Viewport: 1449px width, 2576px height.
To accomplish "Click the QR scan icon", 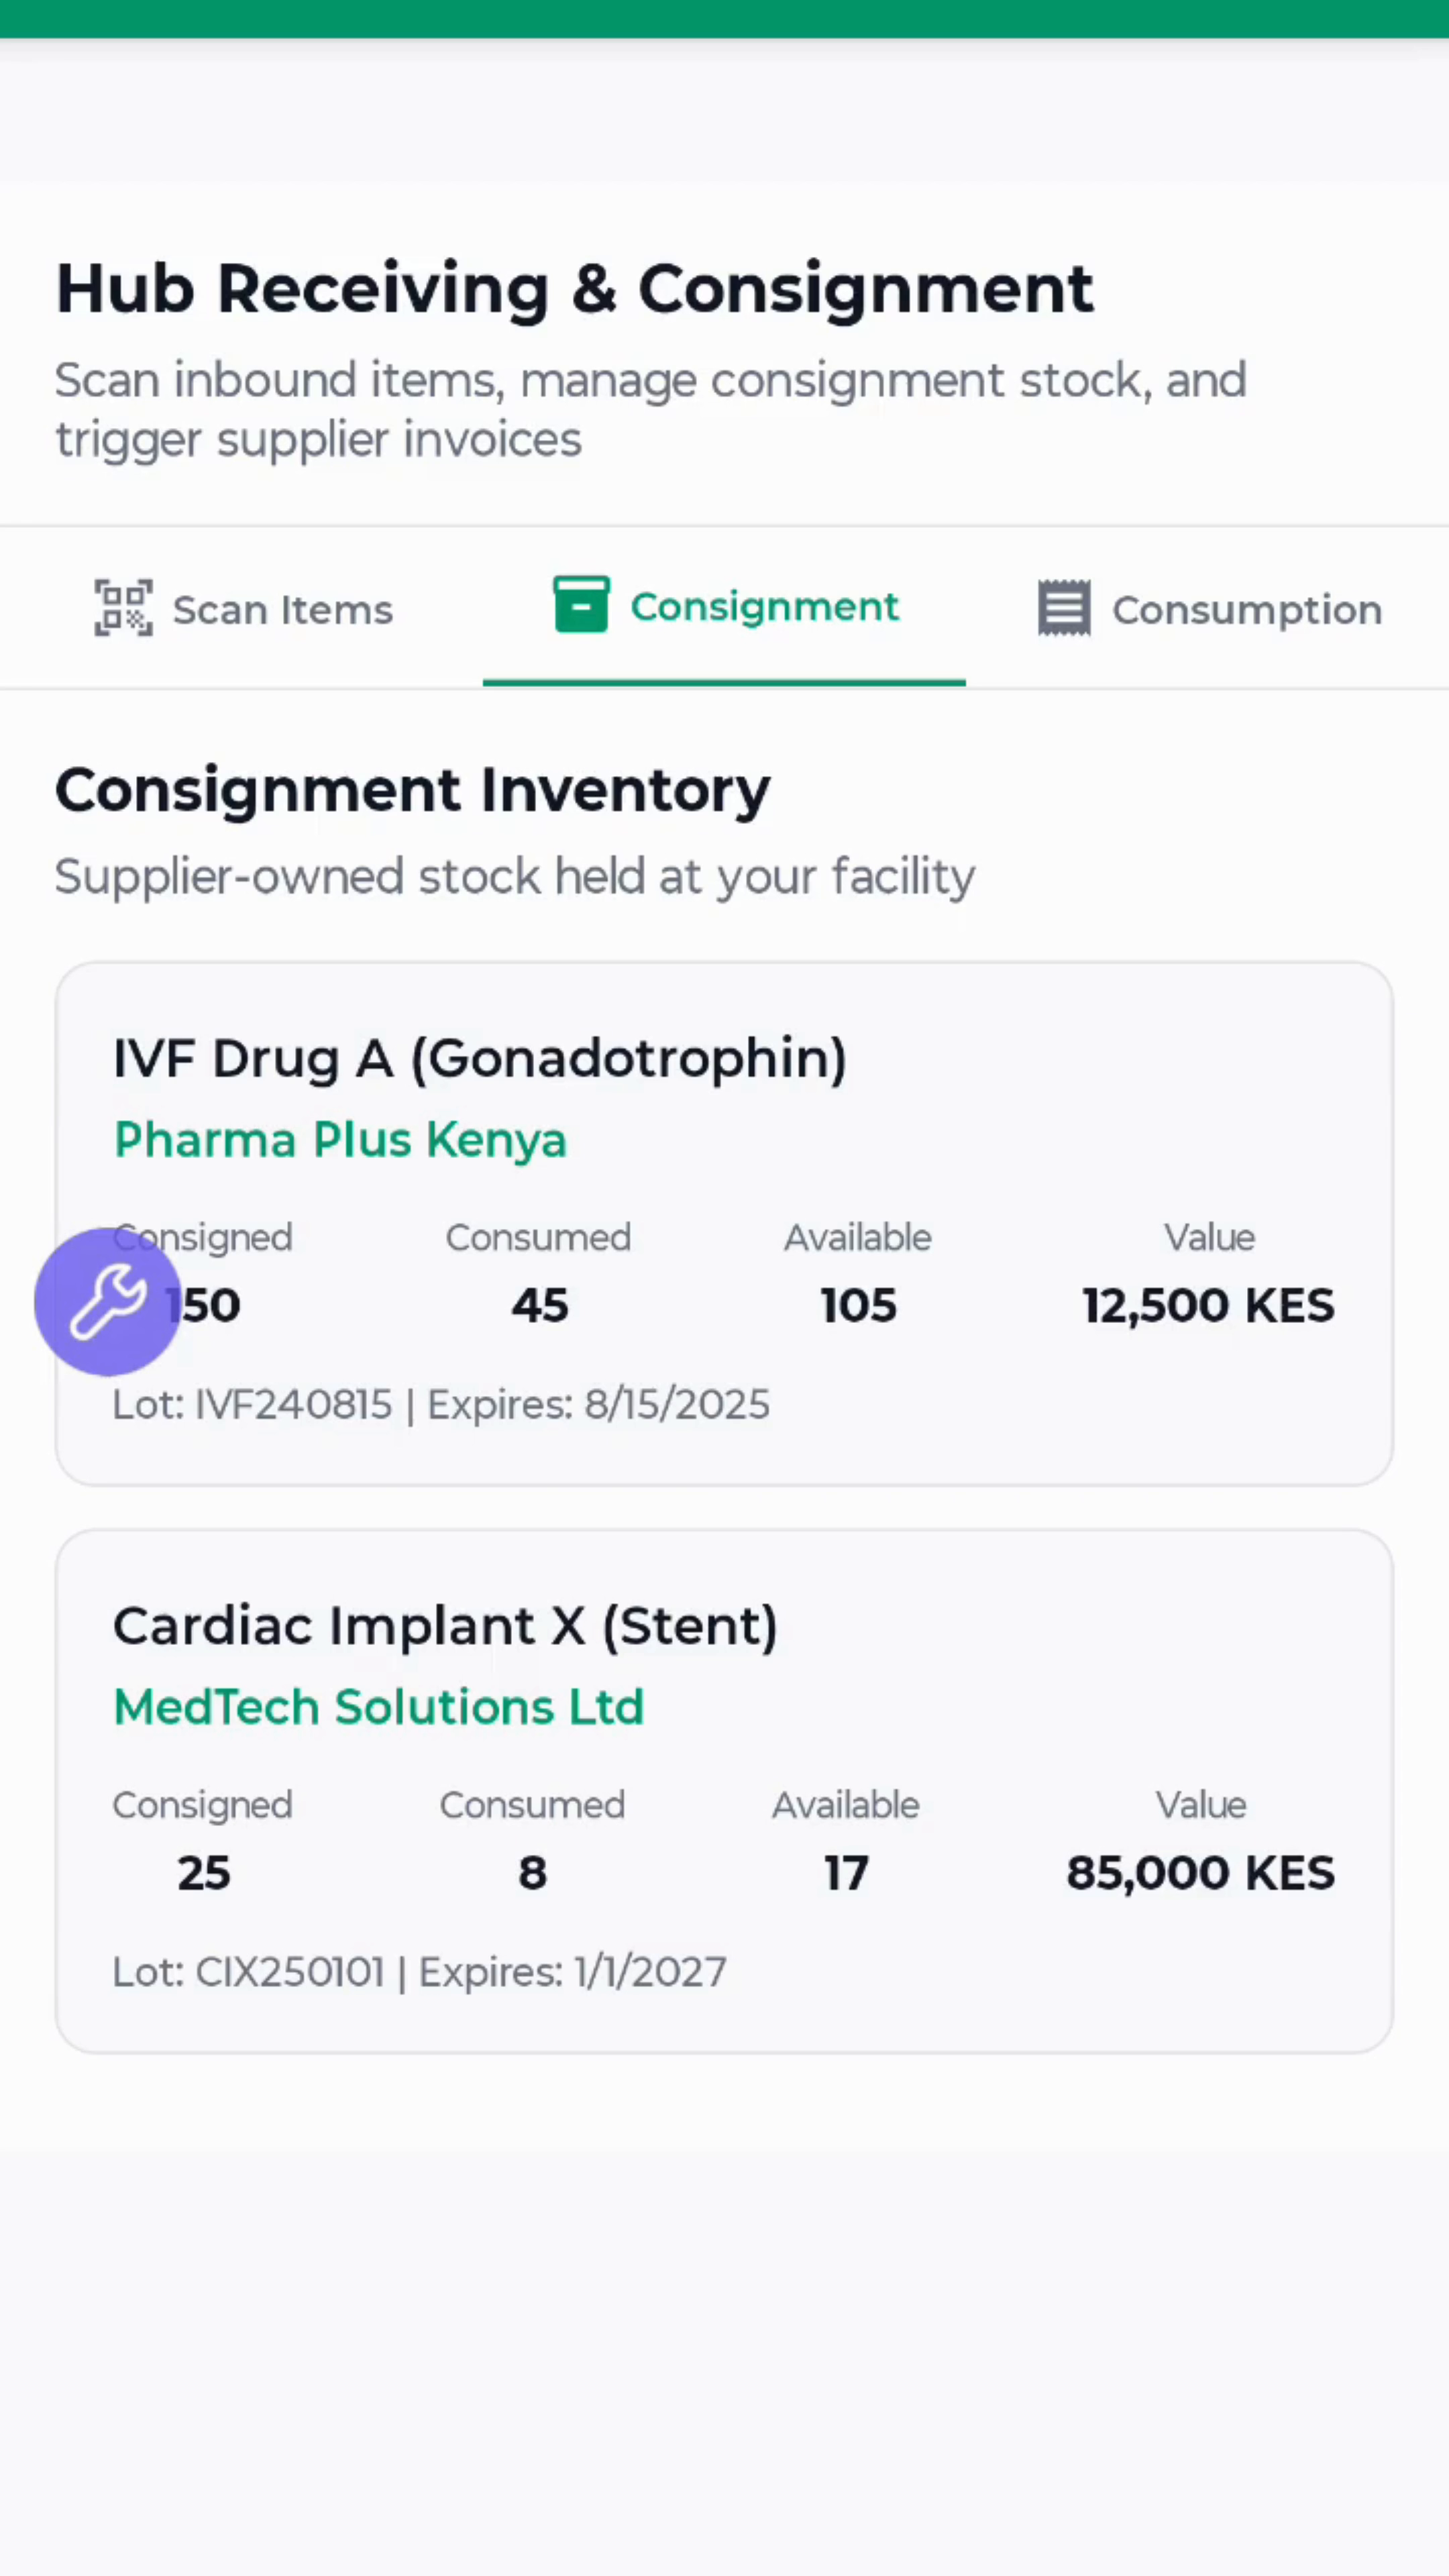I will click(124, 608).
